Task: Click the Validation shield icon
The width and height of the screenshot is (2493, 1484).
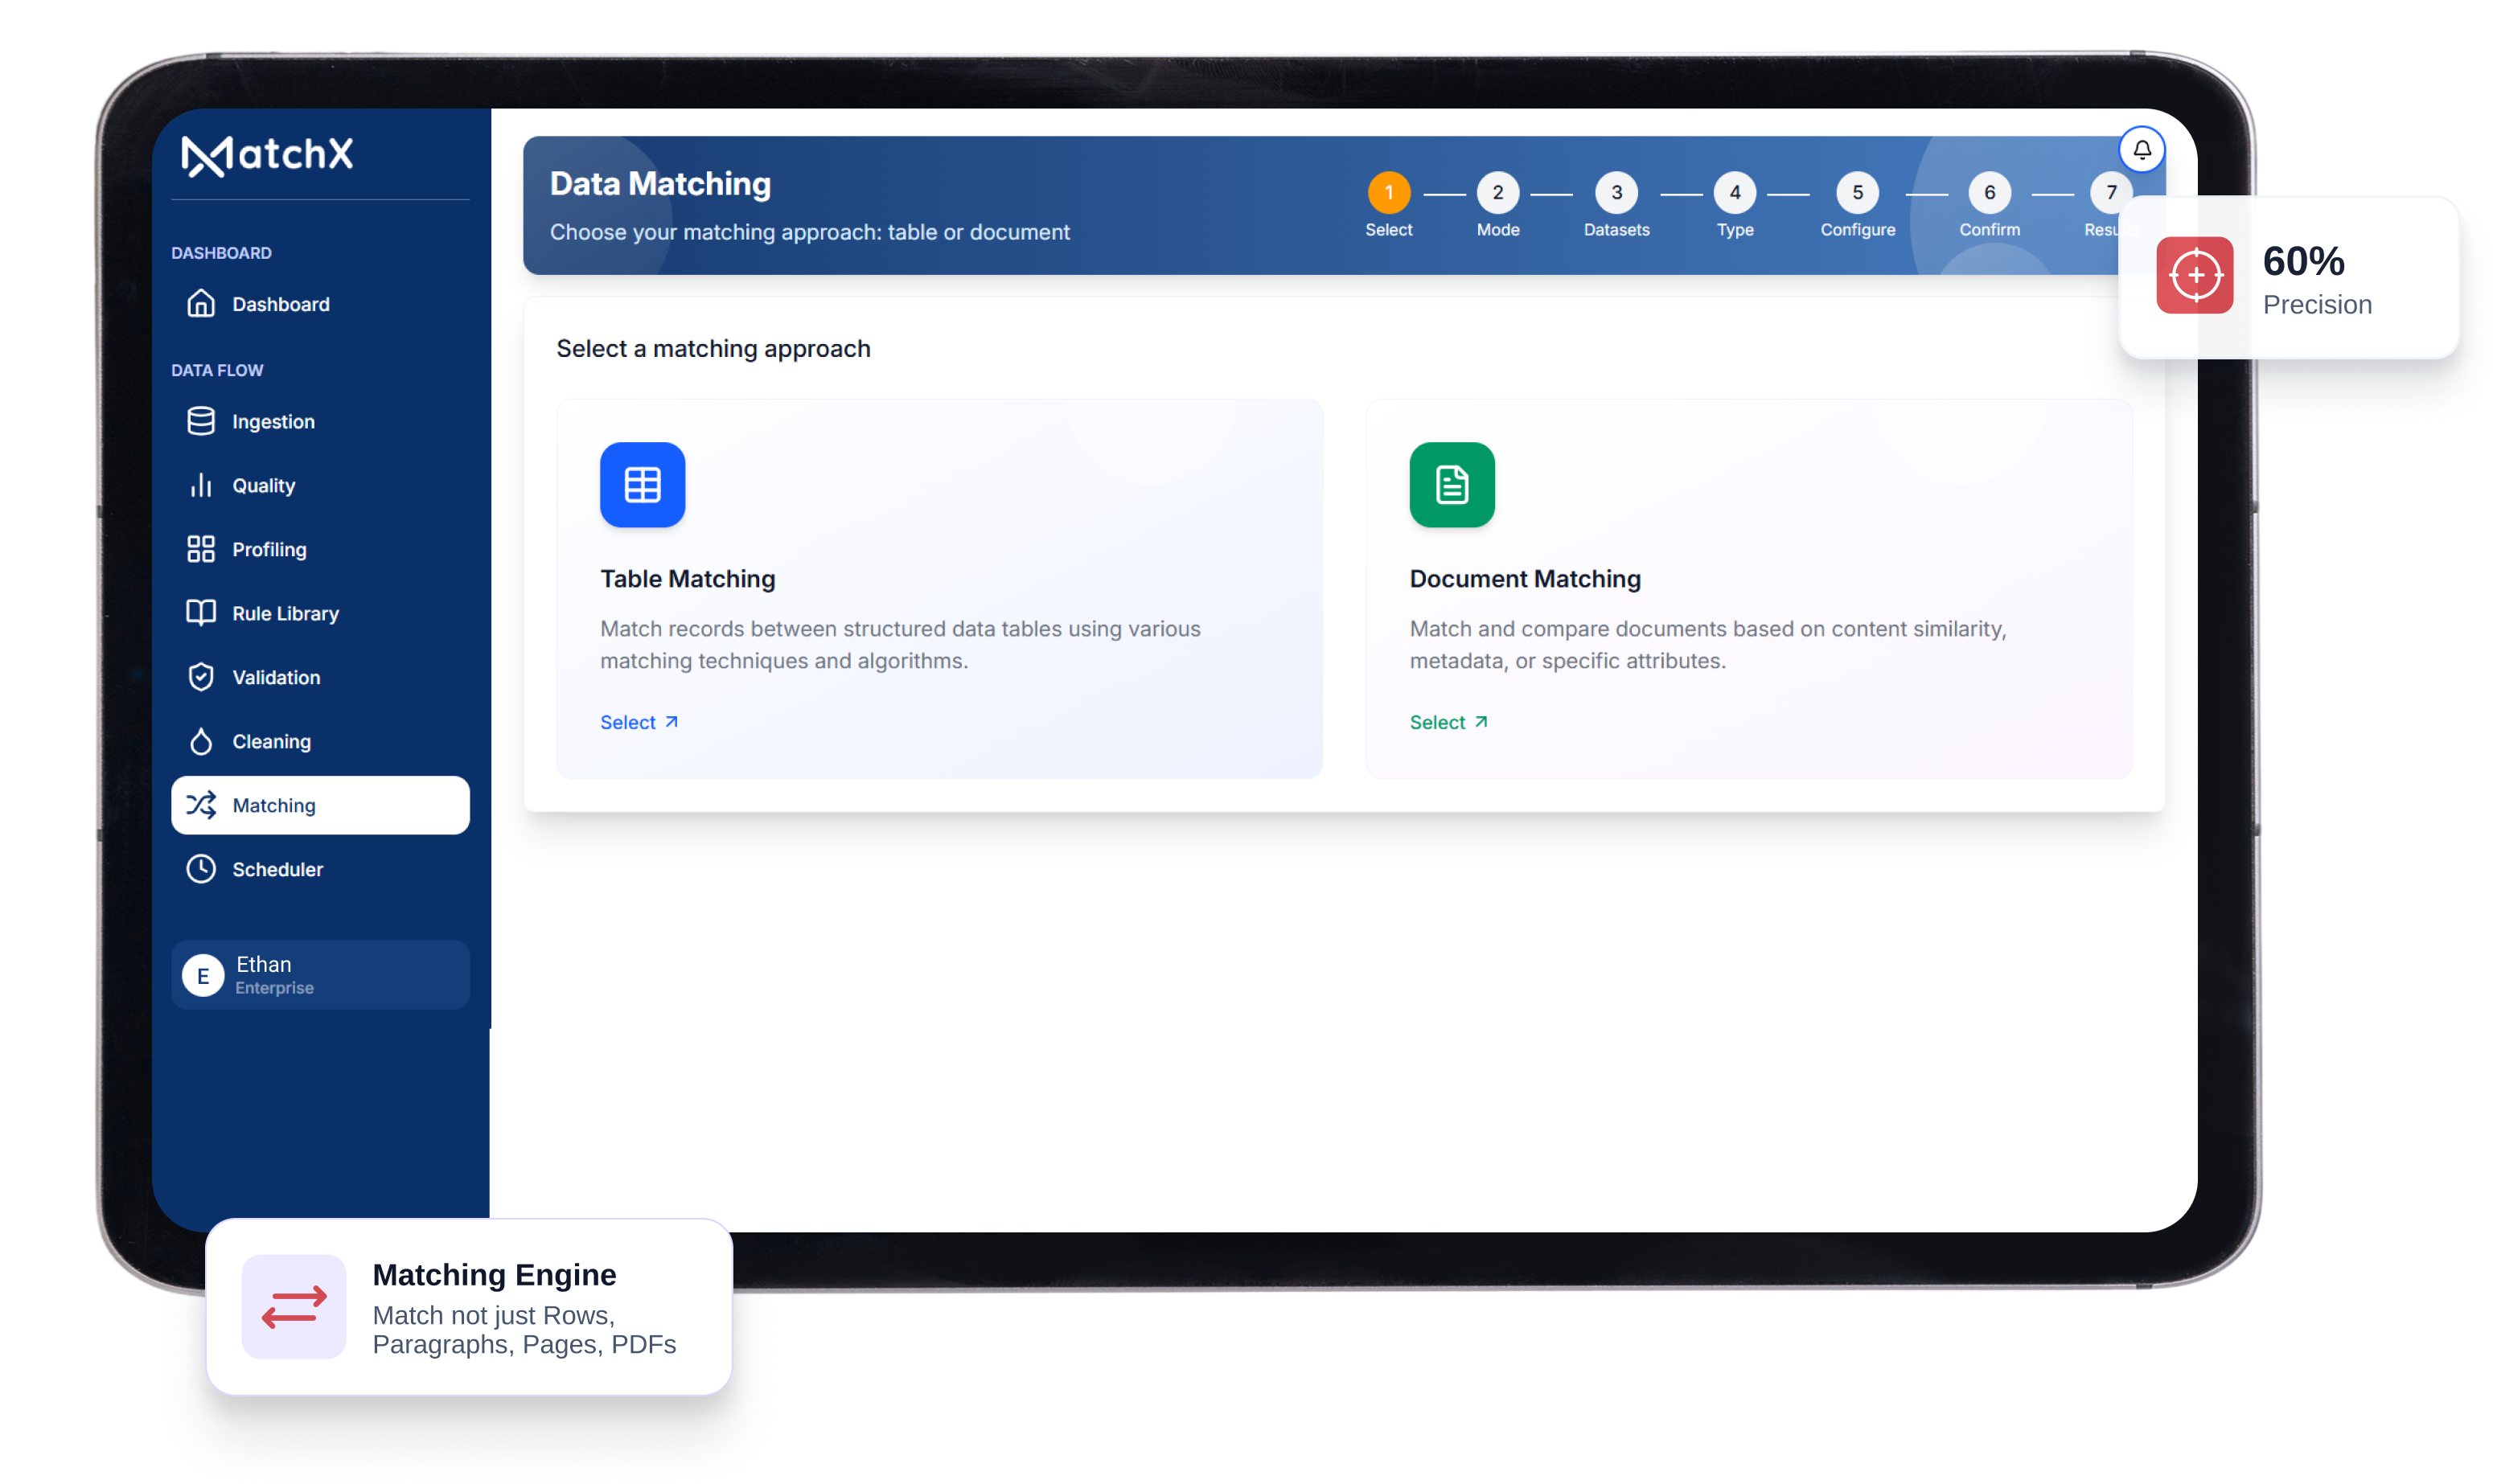Action: click(x=201, y=677)
